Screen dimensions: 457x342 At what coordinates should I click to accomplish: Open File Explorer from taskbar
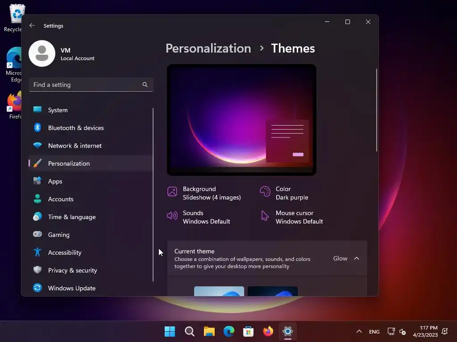[x=209, y=331]
